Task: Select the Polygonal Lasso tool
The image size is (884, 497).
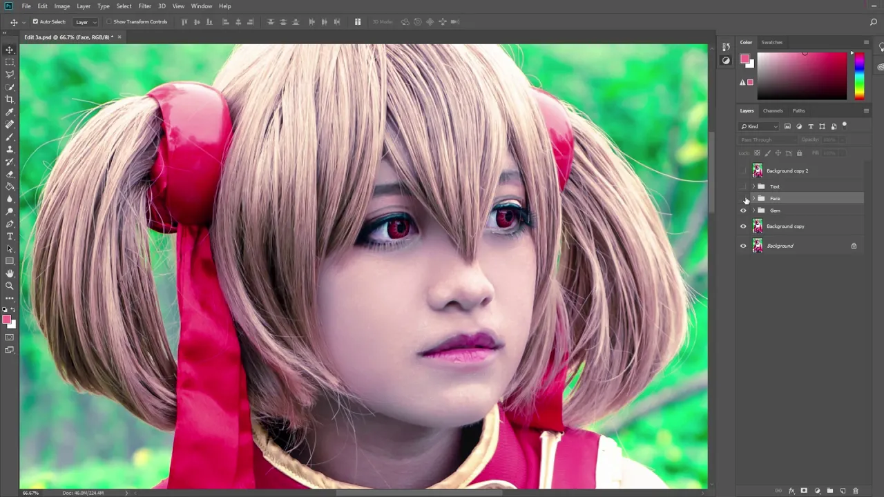Action: [10, 75]
